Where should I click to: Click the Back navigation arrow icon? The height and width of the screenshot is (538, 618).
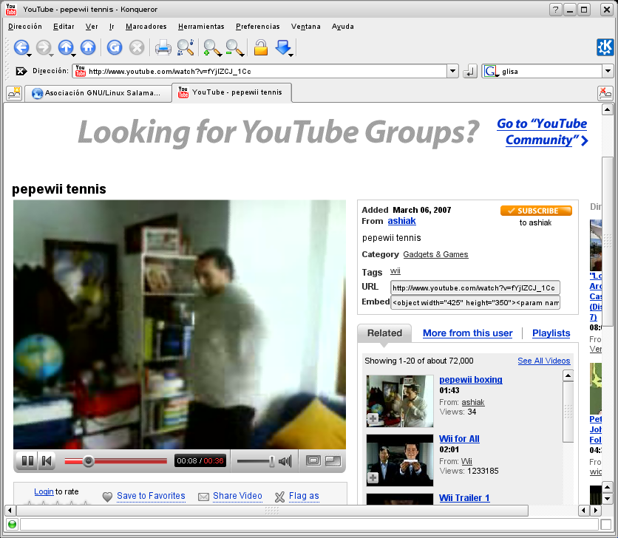coord(20,48)
